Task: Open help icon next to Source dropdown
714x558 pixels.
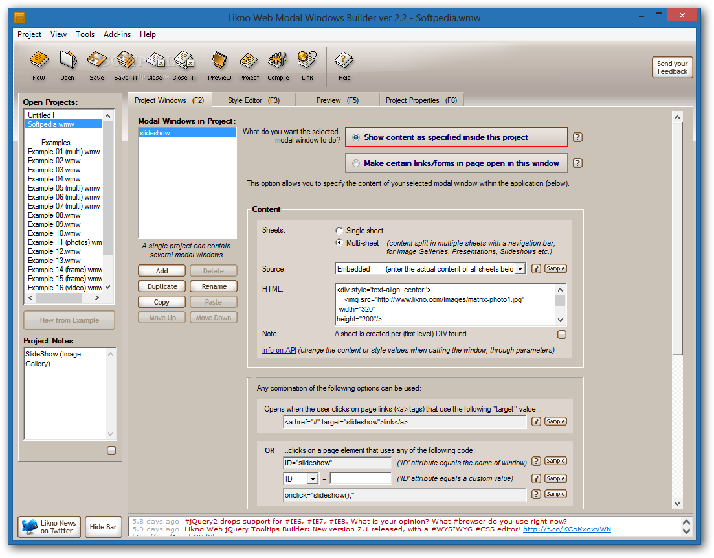Action: (536, 268)
